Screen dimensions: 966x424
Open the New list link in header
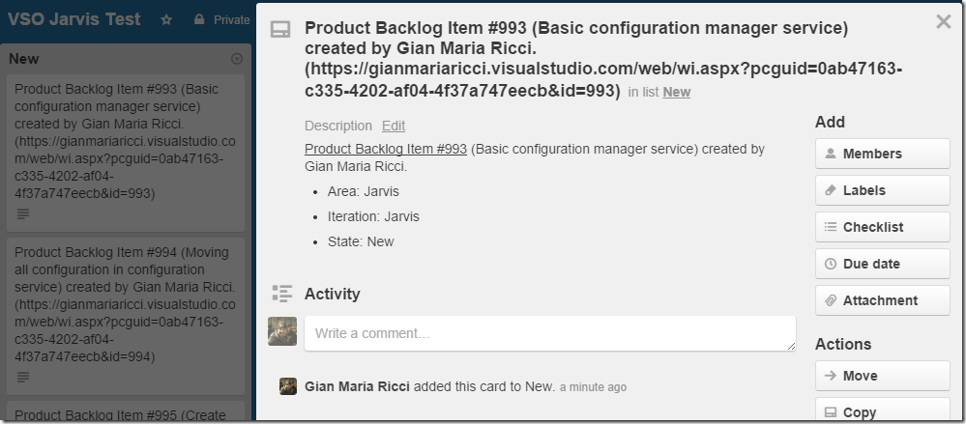click(677, 93)
